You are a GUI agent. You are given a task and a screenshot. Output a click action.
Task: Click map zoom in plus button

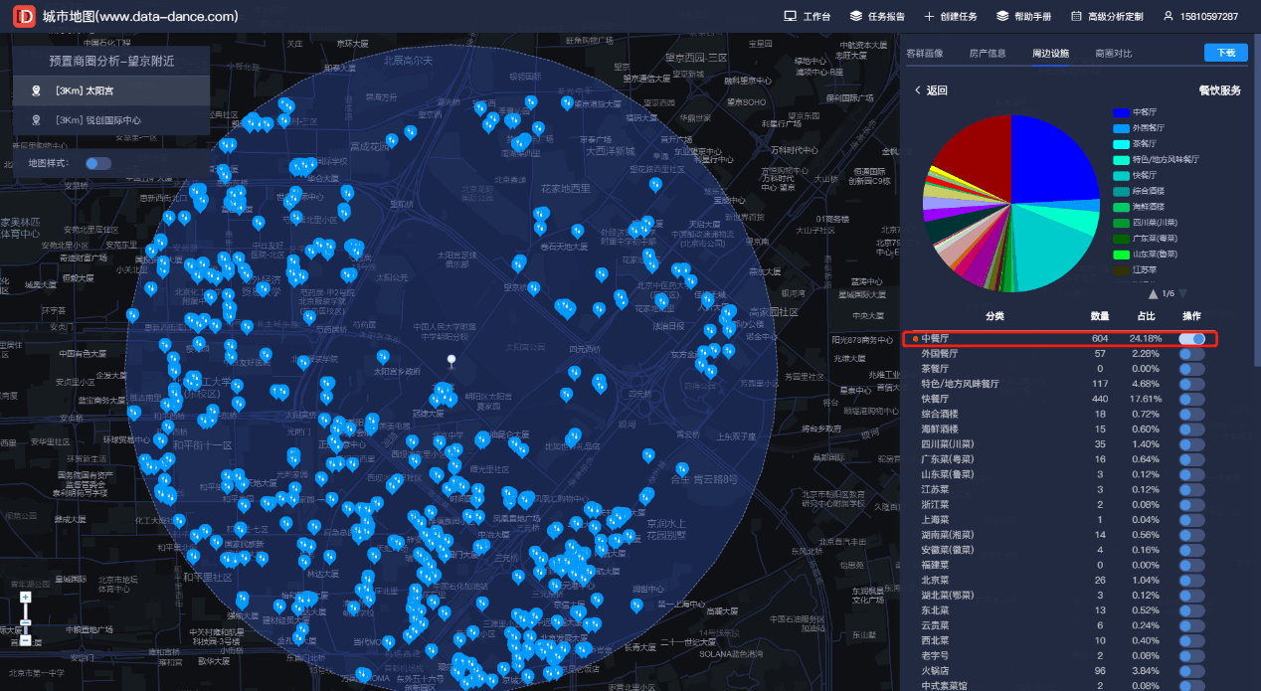[x=25, y=597]
